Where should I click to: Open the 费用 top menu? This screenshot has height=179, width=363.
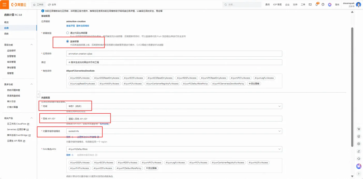tap(268, 5)
